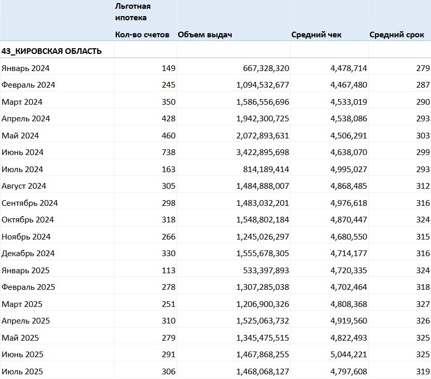Select the average term cell showing 327
Viewport: 431px width, 379px height.
pos(423,304)
